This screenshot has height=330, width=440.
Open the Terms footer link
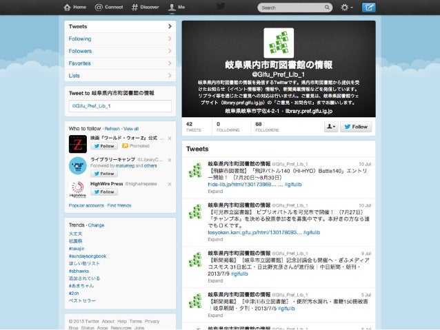coord(136,321)
